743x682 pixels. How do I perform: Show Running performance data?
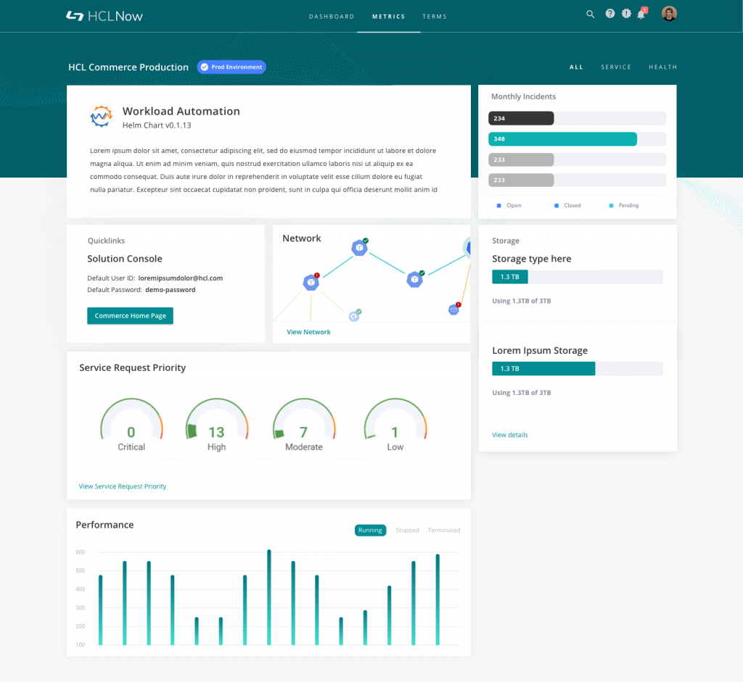370,531
